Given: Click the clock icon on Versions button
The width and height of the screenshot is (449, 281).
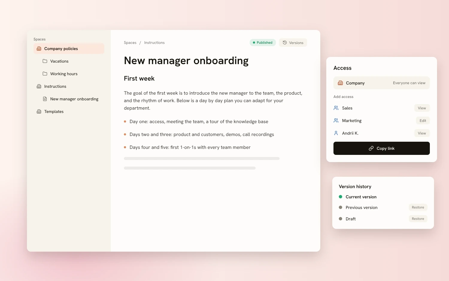Looking at the screenshot, I should [x=285, y=43].
